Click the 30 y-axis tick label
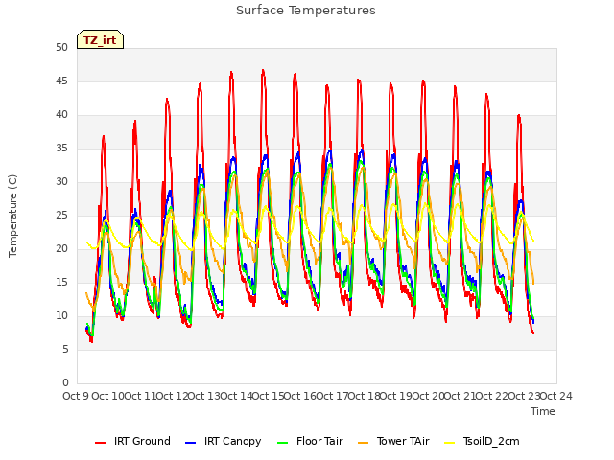 61,182
